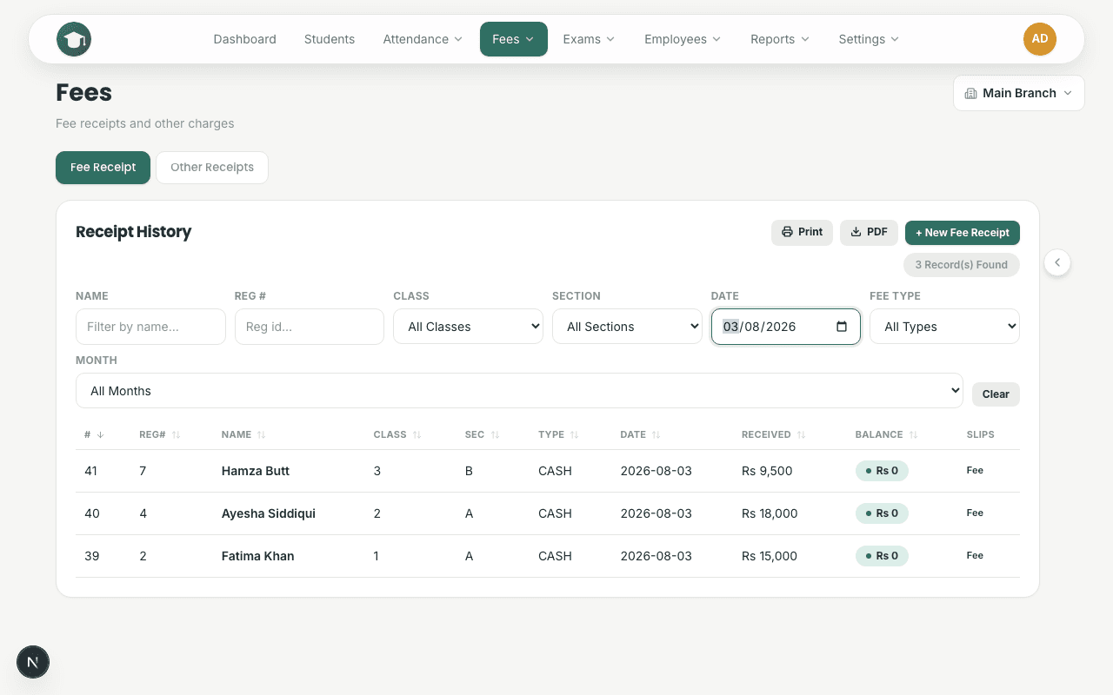Sort by TYPE column arrows
Screen dimensions: 1113x695
[x=574, y=434]
